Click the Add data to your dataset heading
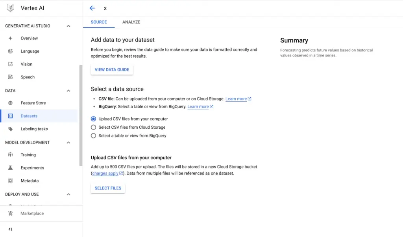 point(123,40)
